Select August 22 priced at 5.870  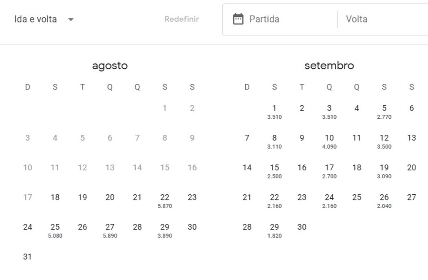click(x=164, y=200)
